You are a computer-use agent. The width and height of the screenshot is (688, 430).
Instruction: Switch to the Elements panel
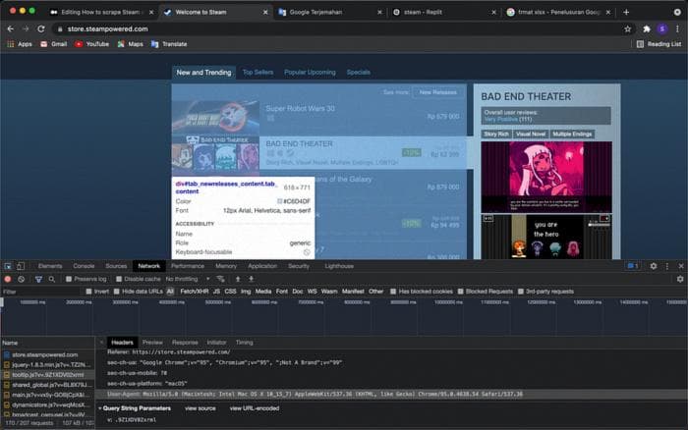(50, 266)
